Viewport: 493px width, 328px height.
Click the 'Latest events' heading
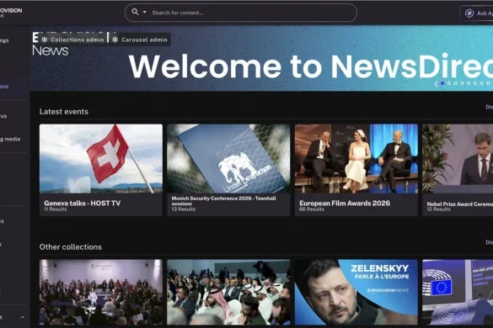64,112
